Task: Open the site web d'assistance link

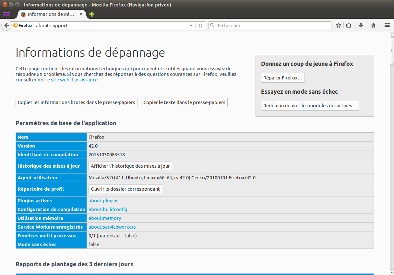Action: coord(74,80)
